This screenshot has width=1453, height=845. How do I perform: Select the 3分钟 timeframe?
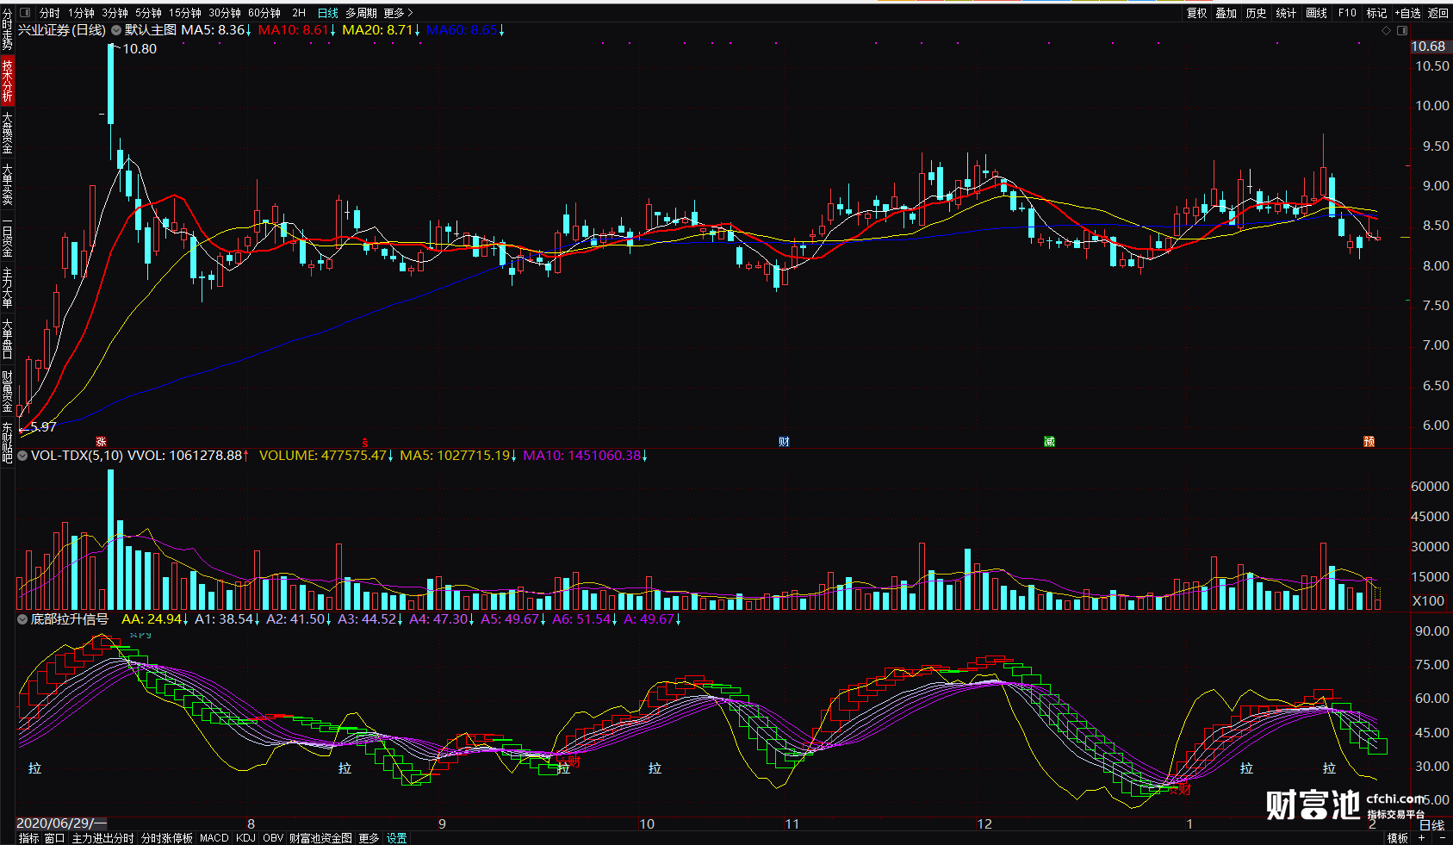coord(115,13)
